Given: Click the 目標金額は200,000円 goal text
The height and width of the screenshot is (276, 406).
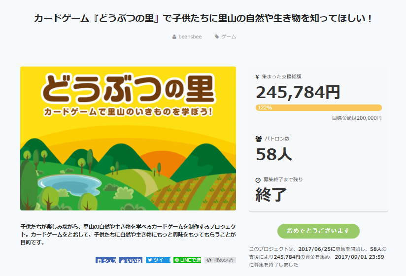Looking at the screenshot, I should 357,118.
